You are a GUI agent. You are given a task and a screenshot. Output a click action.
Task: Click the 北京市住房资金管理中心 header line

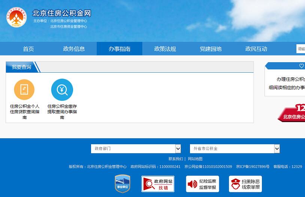coord(69,27)
